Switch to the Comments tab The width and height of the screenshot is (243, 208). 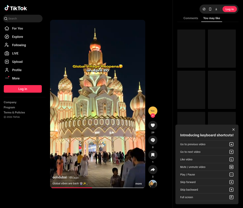pos(191,18)
